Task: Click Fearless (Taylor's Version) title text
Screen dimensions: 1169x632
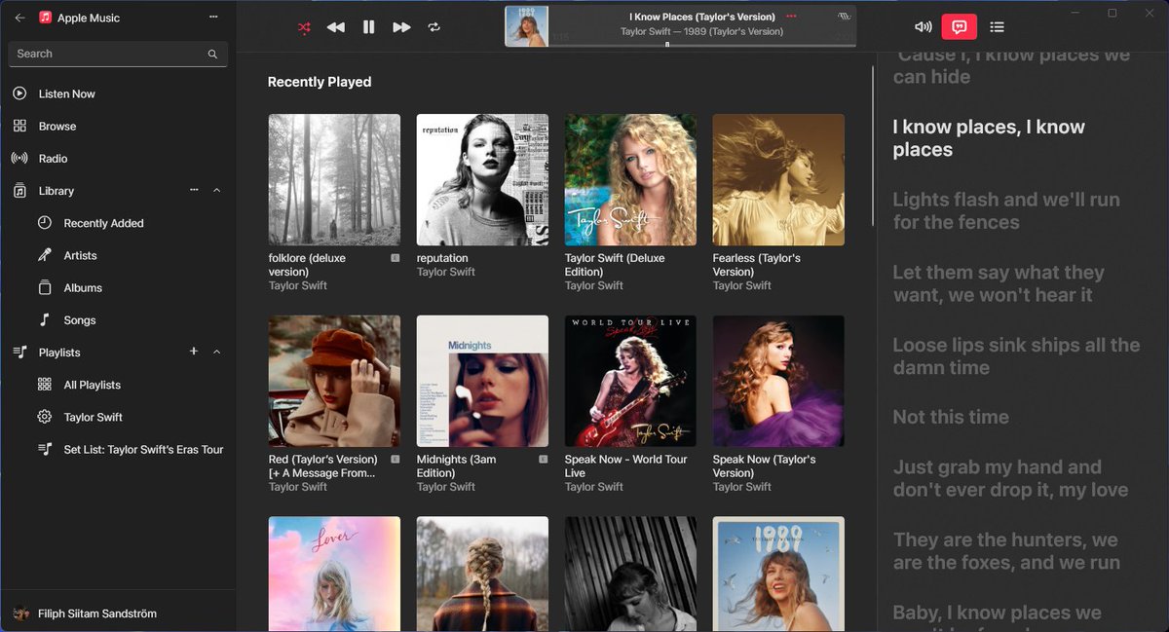Action: 757,265
